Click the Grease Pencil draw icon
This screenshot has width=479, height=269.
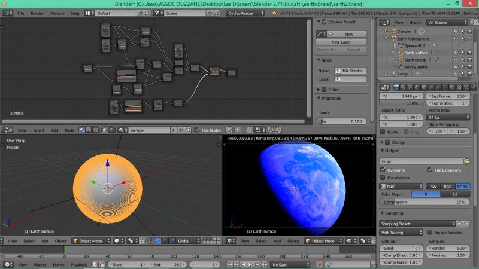click(x=320, y=34)
